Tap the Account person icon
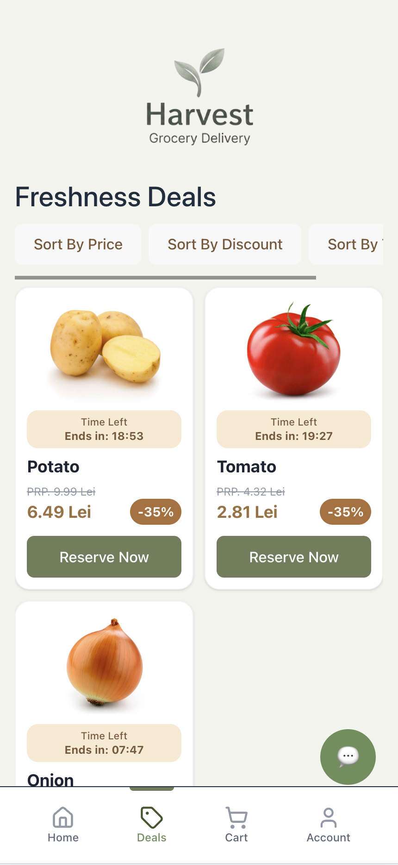398x865 pixels. tap(329, 817)
